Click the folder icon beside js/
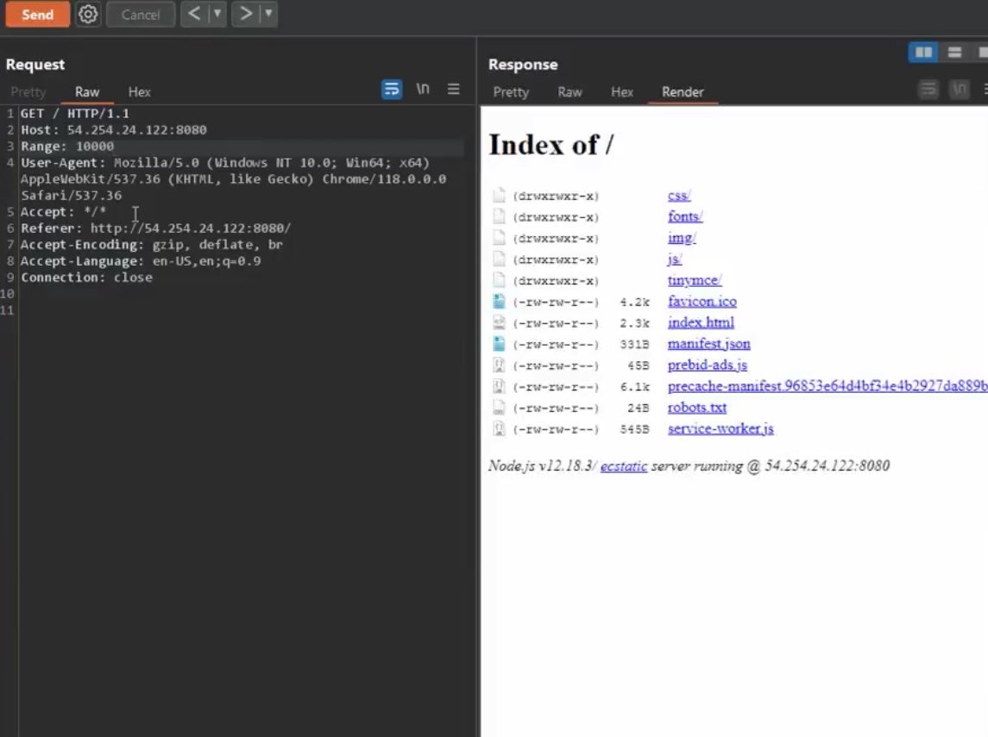 pos(499,259)
